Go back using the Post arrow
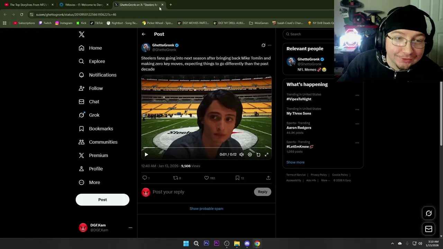Screen dimensions: 443x249 (144, 34)
